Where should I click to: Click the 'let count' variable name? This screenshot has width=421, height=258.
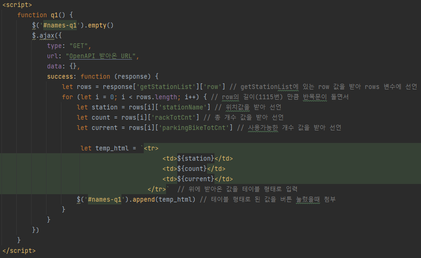[x=100, y=117]
